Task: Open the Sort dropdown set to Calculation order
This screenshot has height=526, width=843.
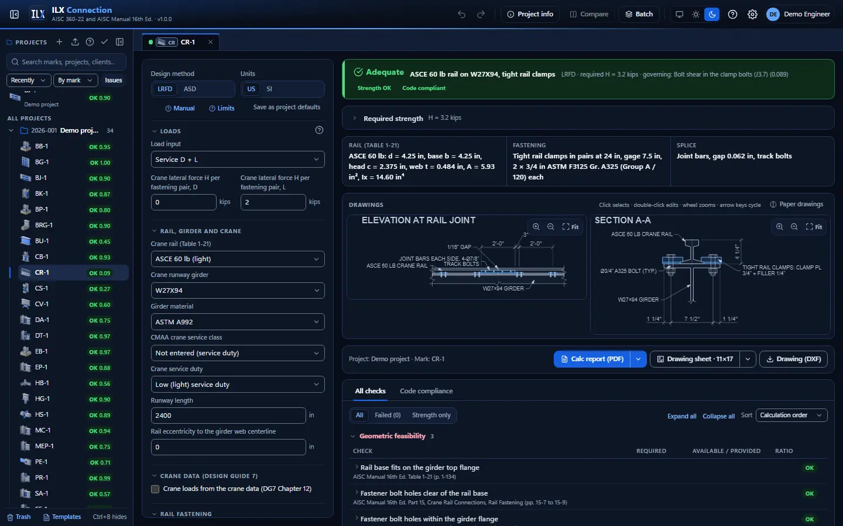Action: click(791, 416)
